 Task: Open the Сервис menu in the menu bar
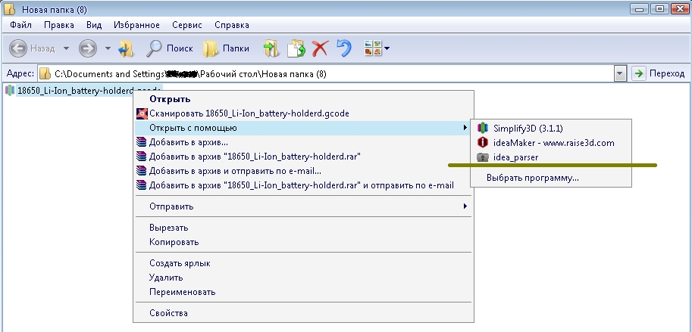coord(186,25)
